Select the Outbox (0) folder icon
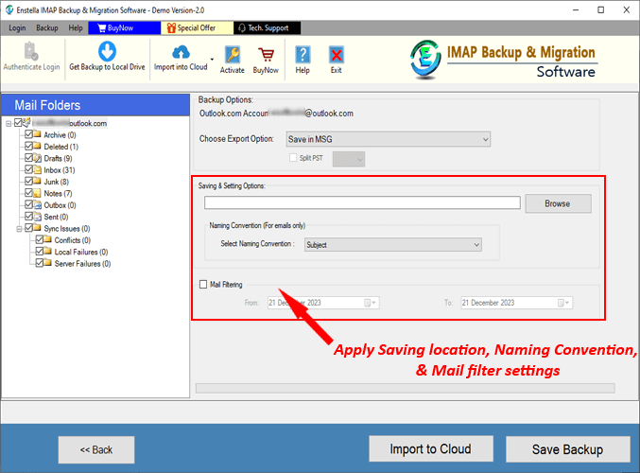The height and width of the screenshot is (473, 640). pos(38,204)
